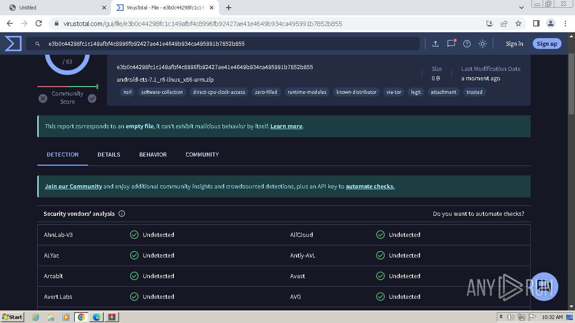Click the browser back arrow

pos(10,23)
